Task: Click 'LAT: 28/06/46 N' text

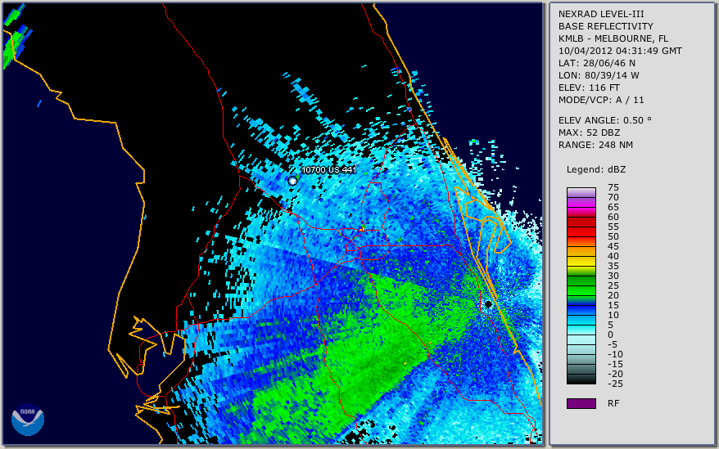Action: (x=596, y=63)
